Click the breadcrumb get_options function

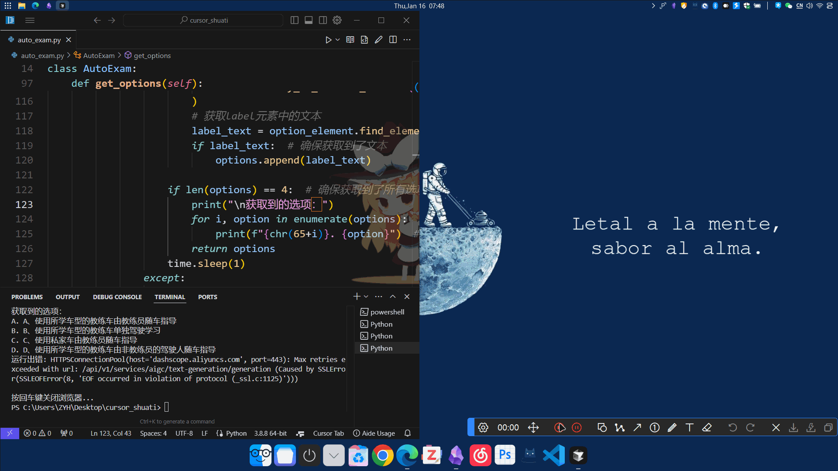(x=152, y=55)
